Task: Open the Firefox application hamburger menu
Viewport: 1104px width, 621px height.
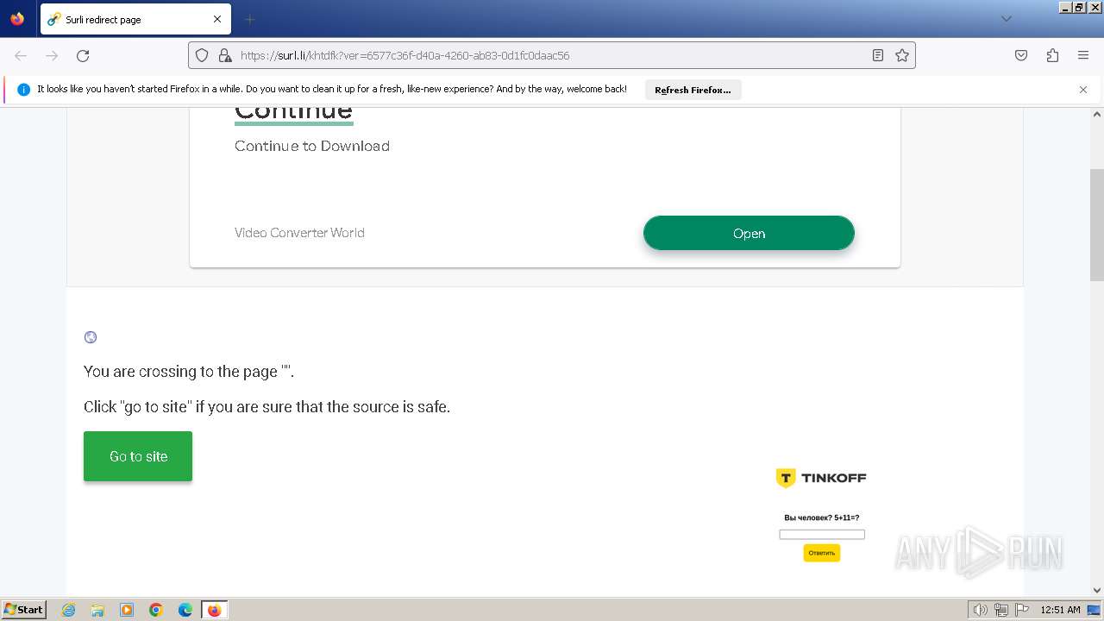Action: [x=1083, y=55]
